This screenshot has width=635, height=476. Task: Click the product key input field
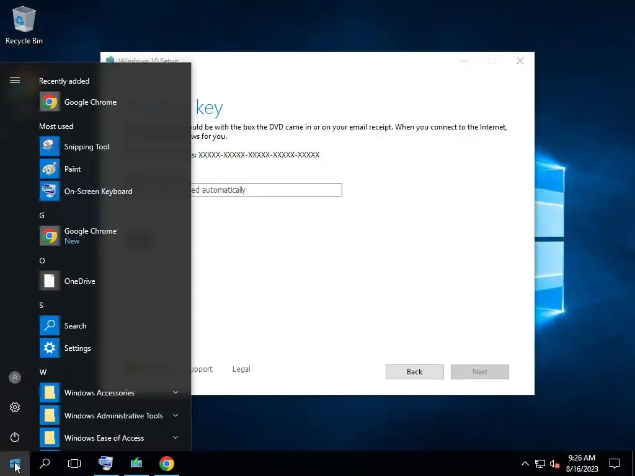click(267, 190)
